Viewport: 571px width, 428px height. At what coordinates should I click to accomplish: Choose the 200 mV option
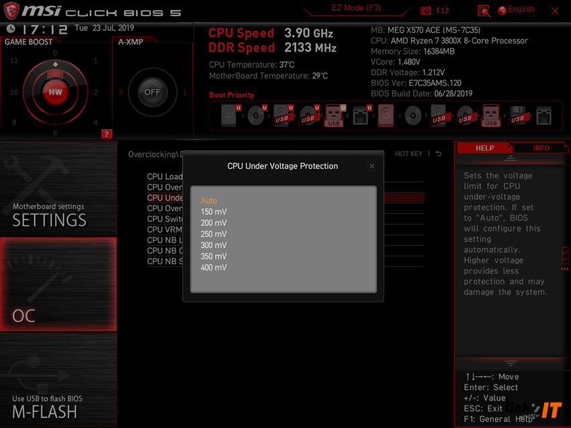(x=214, y=223)
